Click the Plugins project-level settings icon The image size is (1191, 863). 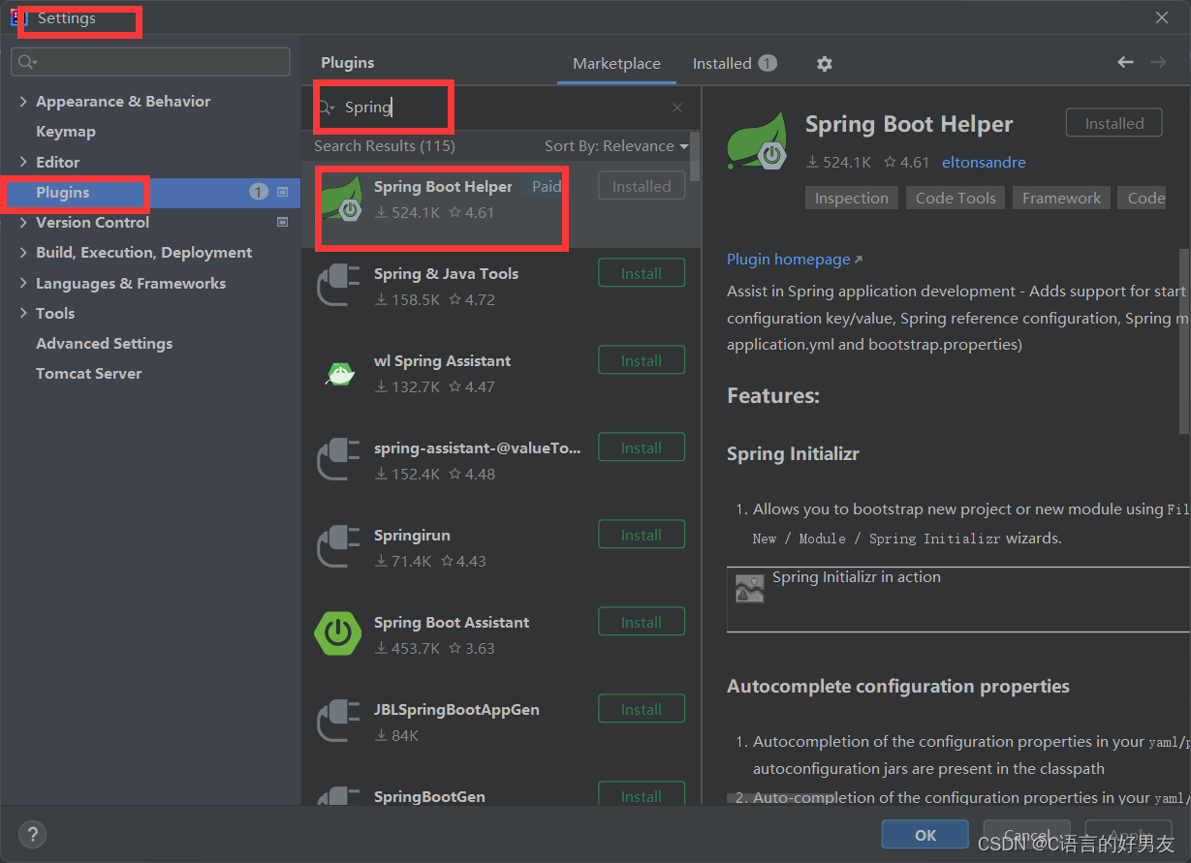coord(283,192)
